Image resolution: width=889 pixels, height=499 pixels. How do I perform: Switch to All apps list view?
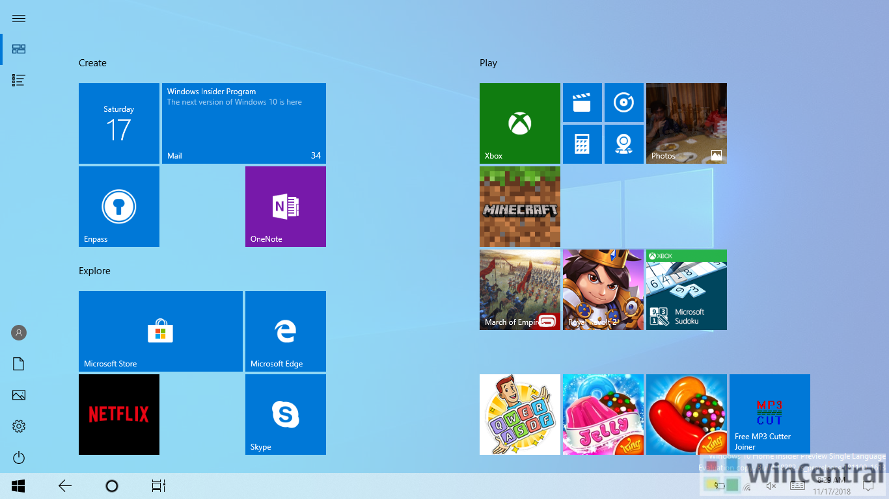19,81
